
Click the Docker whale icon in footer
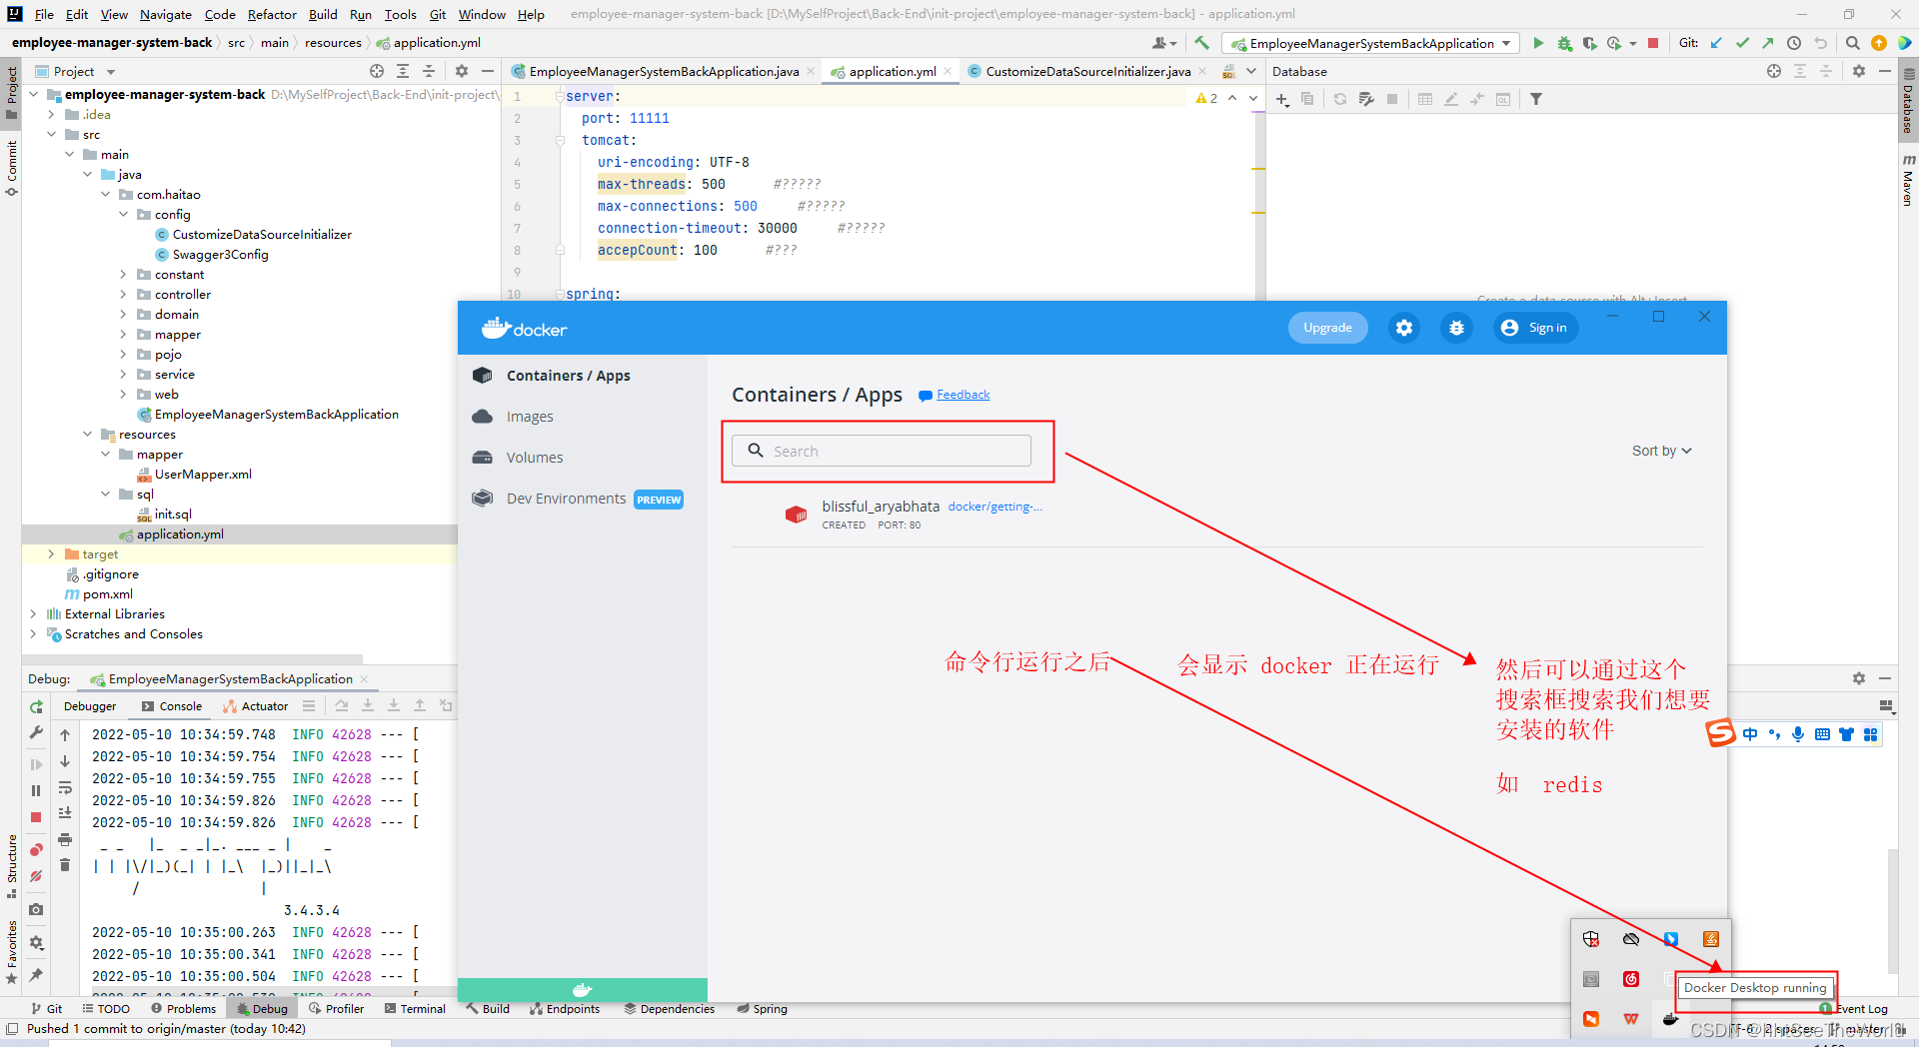pyautogui.click(x=582, y=990)
